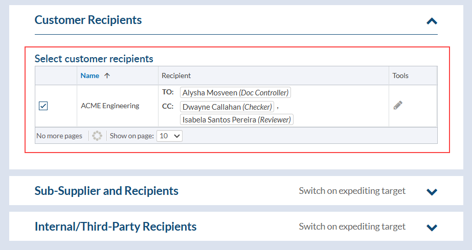Collapse the Customer Recipients section chevron
Image resolution: width=472 pixels, height=250 pixels.
click(x=432, y=21)
